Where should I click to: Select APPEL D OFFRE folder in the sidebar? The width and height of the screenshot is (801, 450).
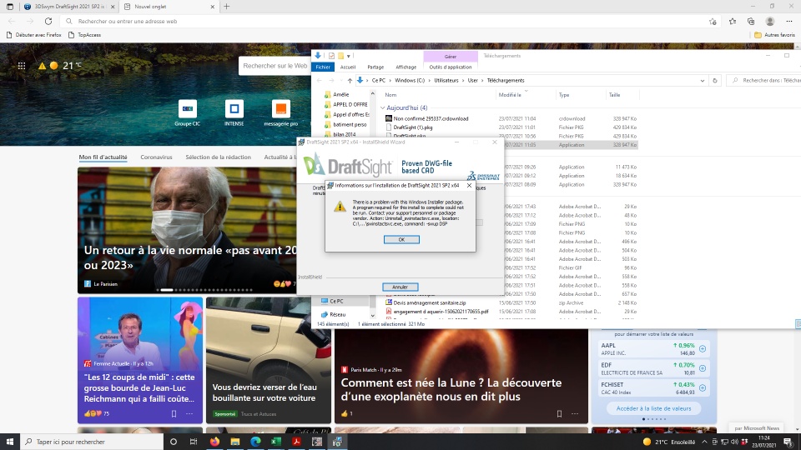coord(350,105)
